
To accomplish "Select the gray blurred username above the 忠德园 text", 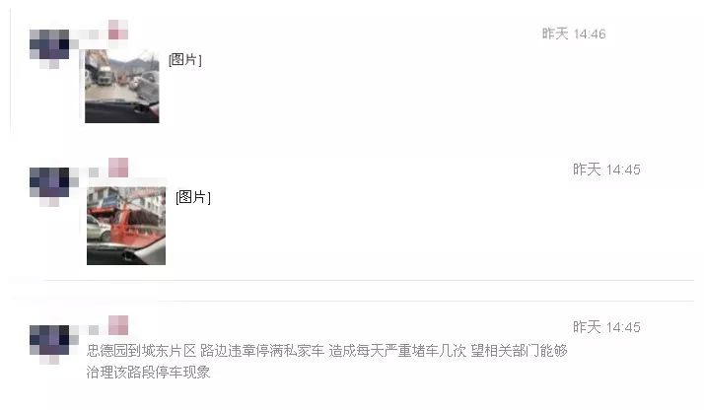I will [94, 330].
